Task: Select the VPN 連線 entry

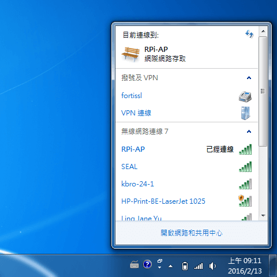Action: pos(186,113)
